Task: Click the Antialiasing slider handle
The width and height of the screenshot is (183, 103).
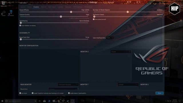Action: pyautogui.click(x=21, y=23)
